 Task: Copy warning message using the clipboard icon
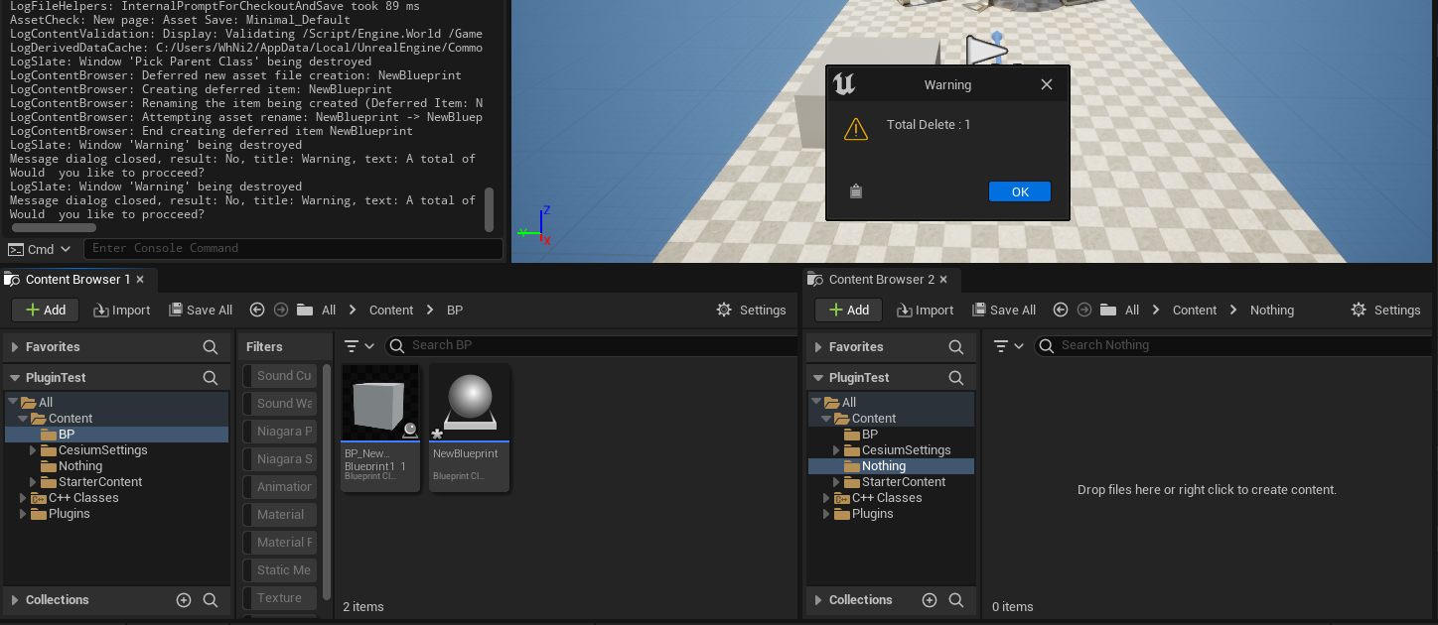click(x=855, y=192)
